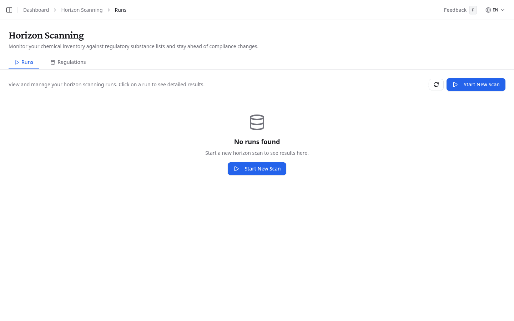Click the Runs breadcrumb item
The height and width of the screenshot is (321, 514).
[x=120, y=10]
